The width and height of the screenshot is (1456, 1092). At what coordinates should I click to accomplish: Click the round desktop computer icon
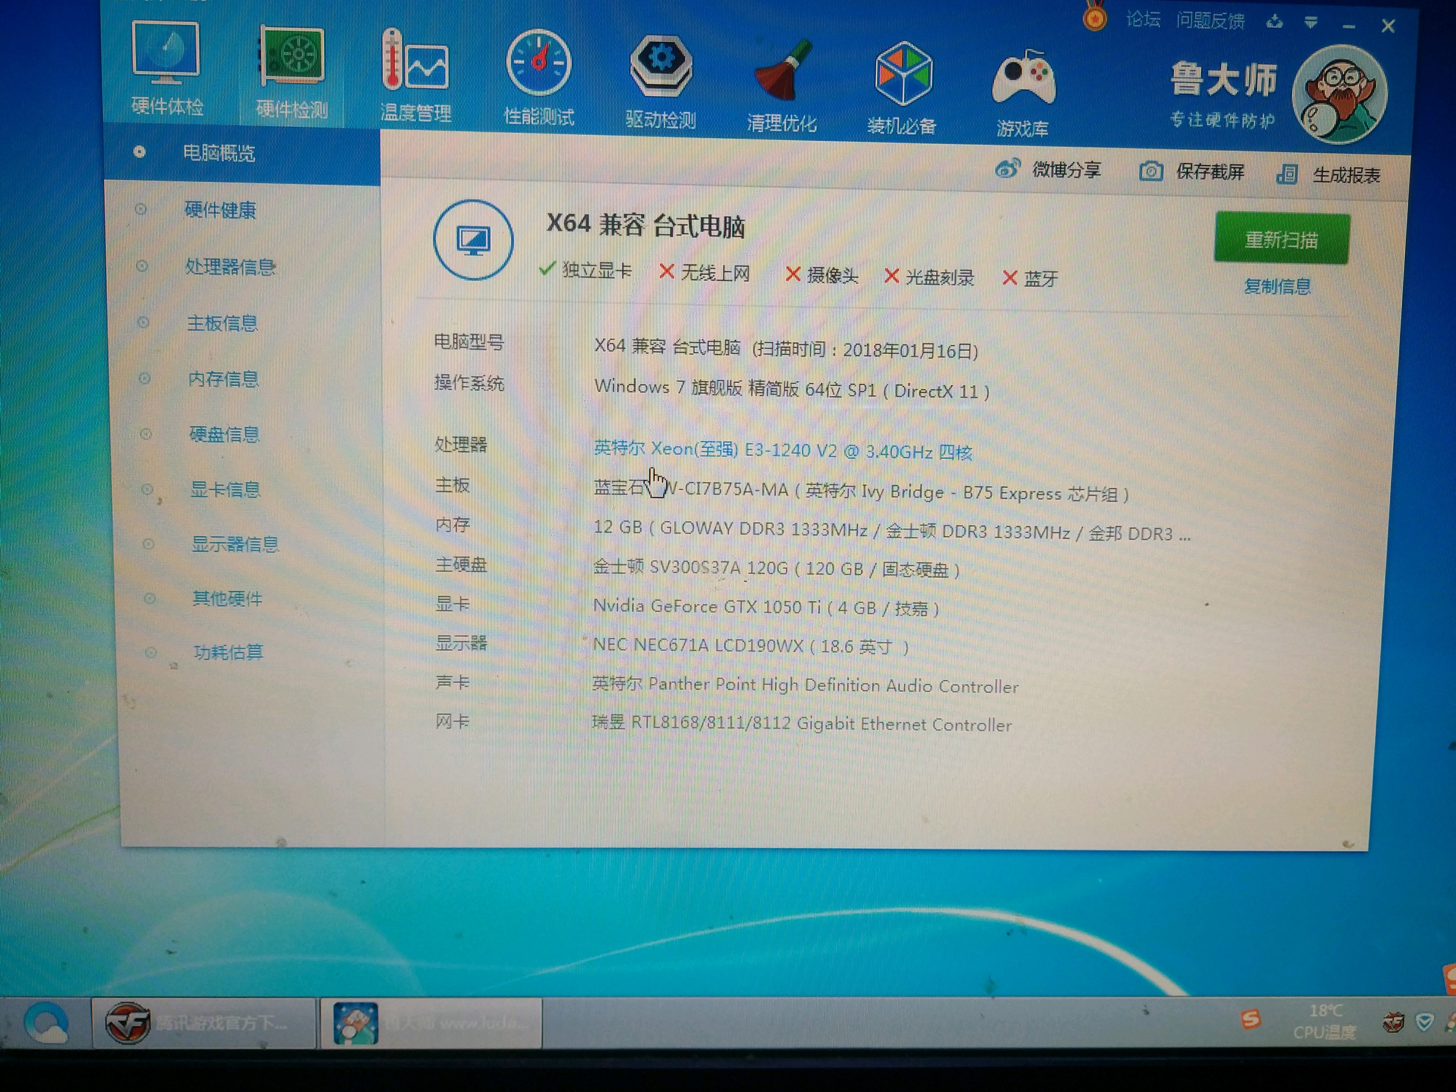473,240
